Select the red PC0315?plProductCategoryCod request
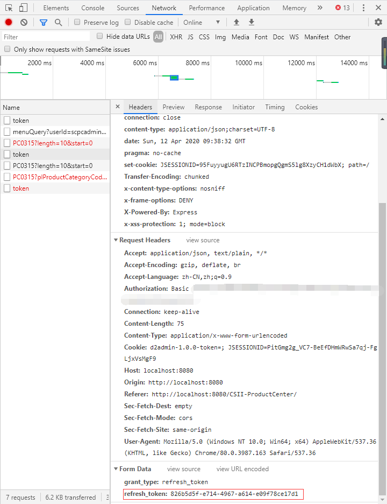The width and height of the screenshot is (387, 504). point(55,177)
